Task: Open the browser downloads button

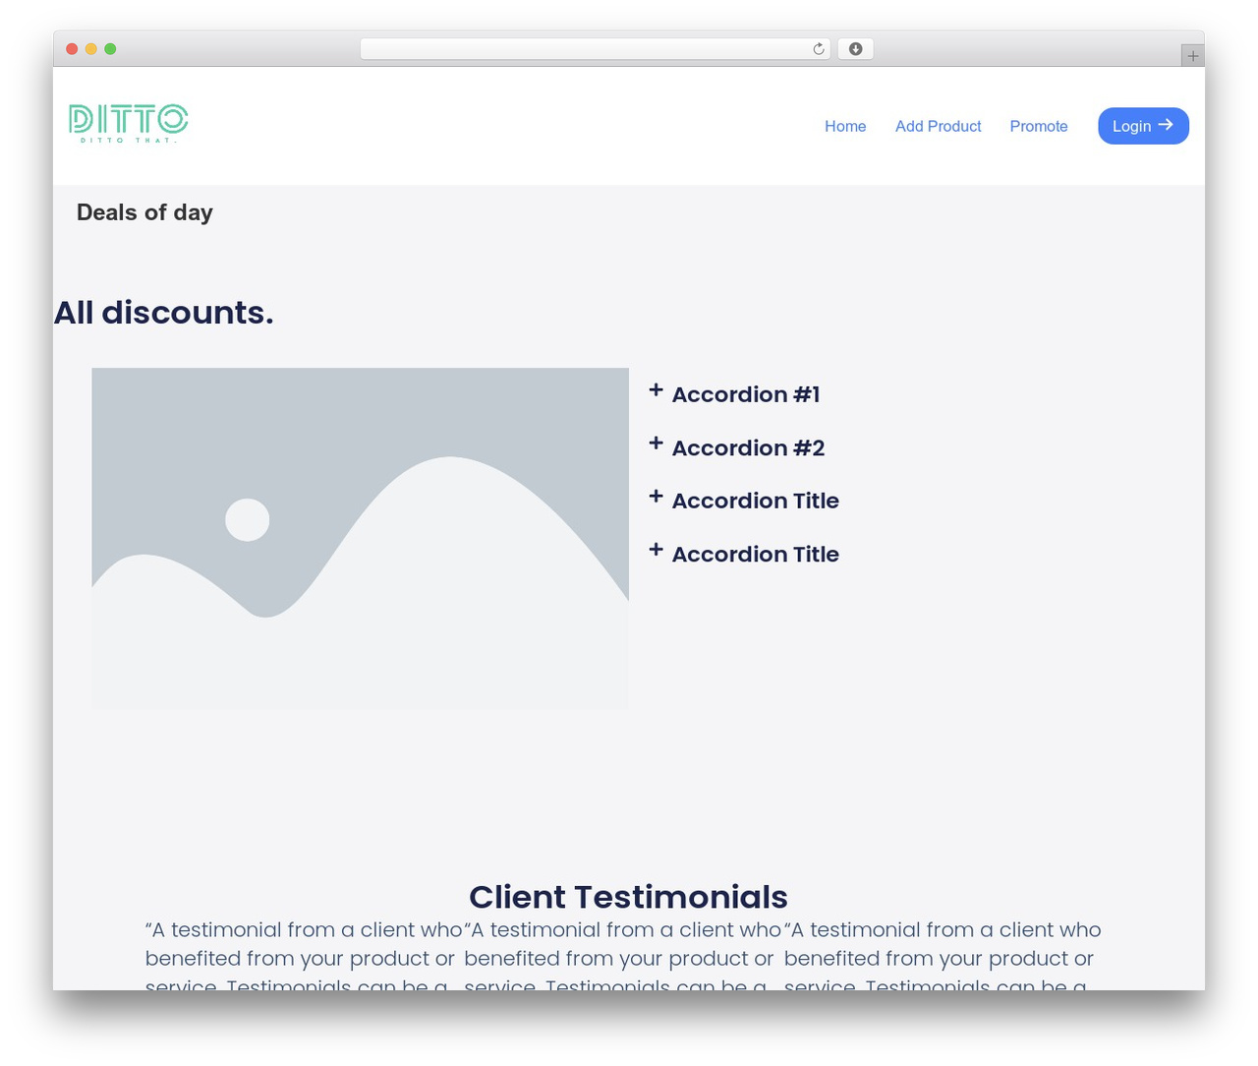Action: point(855,49)
